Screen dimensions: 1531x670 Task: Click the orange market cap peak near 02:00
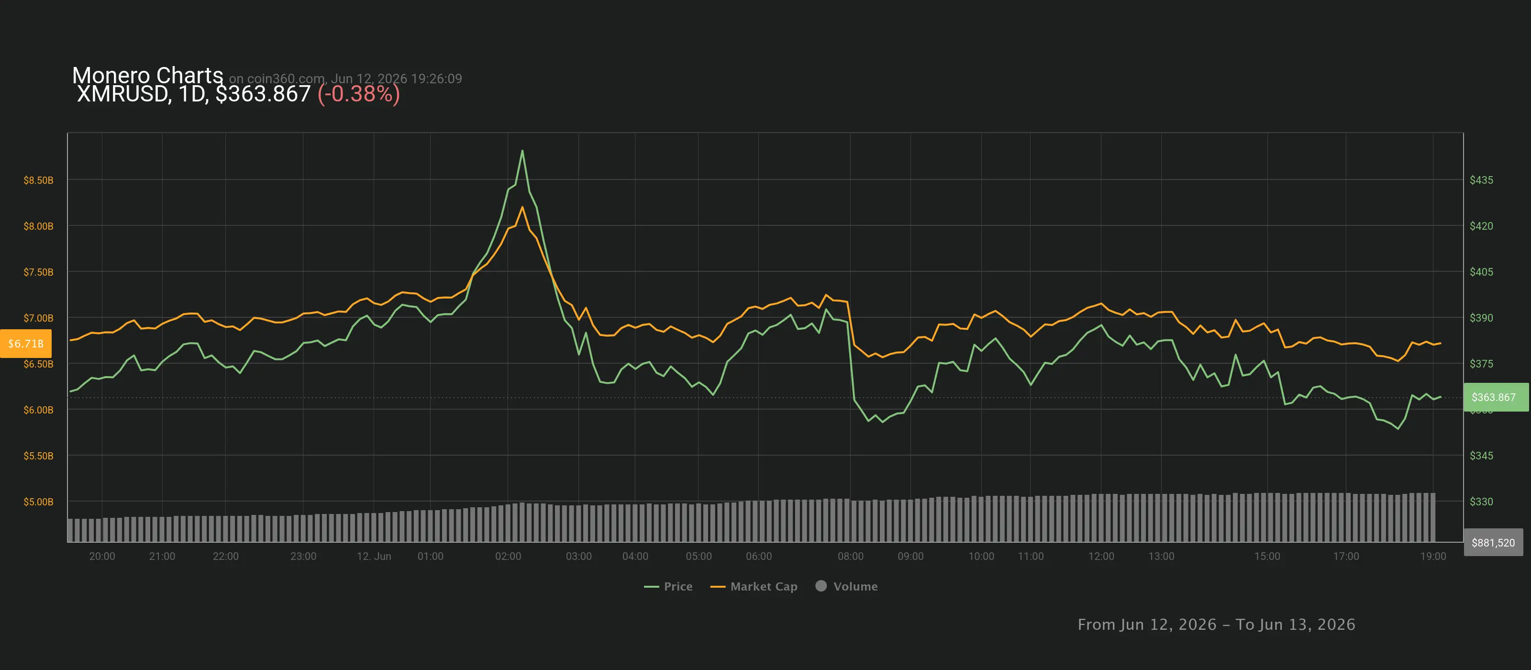(x=522, y=207)
